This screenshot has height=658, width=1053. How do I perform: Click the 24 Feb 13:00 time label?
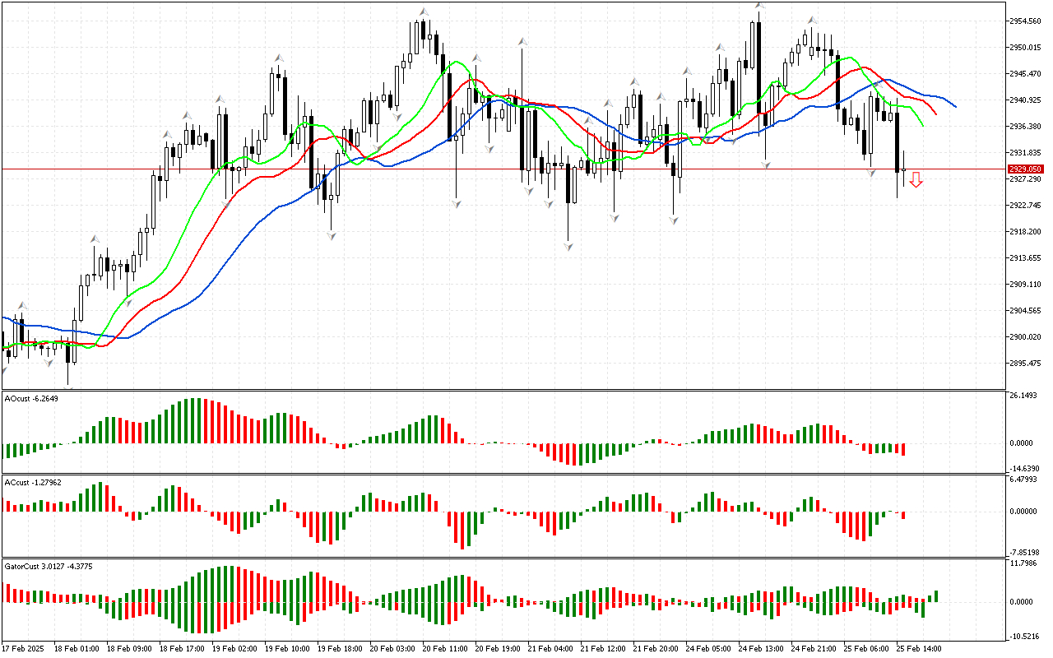coord(761,649)
